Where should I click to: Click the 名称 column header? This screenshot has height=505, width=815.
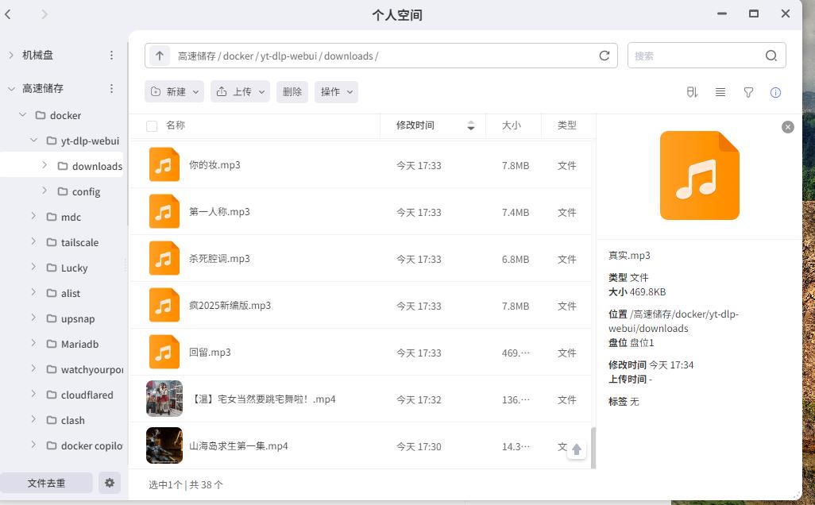tap(176, 125)
